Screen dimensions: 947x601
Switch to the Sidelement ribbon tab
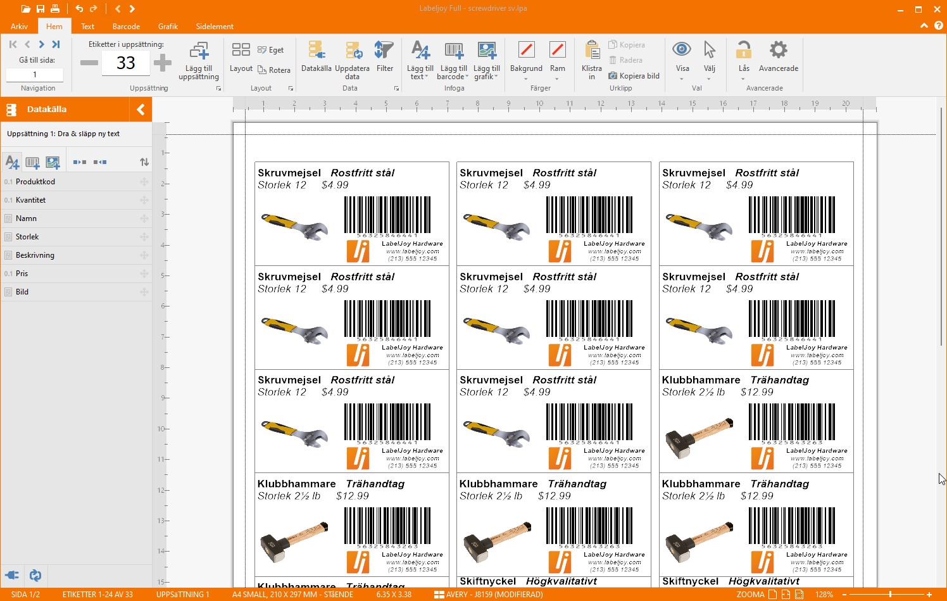pyautogui.click(x=215, y=27)
